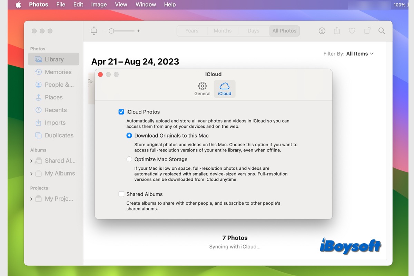Viewport: 414px width, 276px height.
Task: Select Optimize Mac Storage radio button
Action: point(129,159)
